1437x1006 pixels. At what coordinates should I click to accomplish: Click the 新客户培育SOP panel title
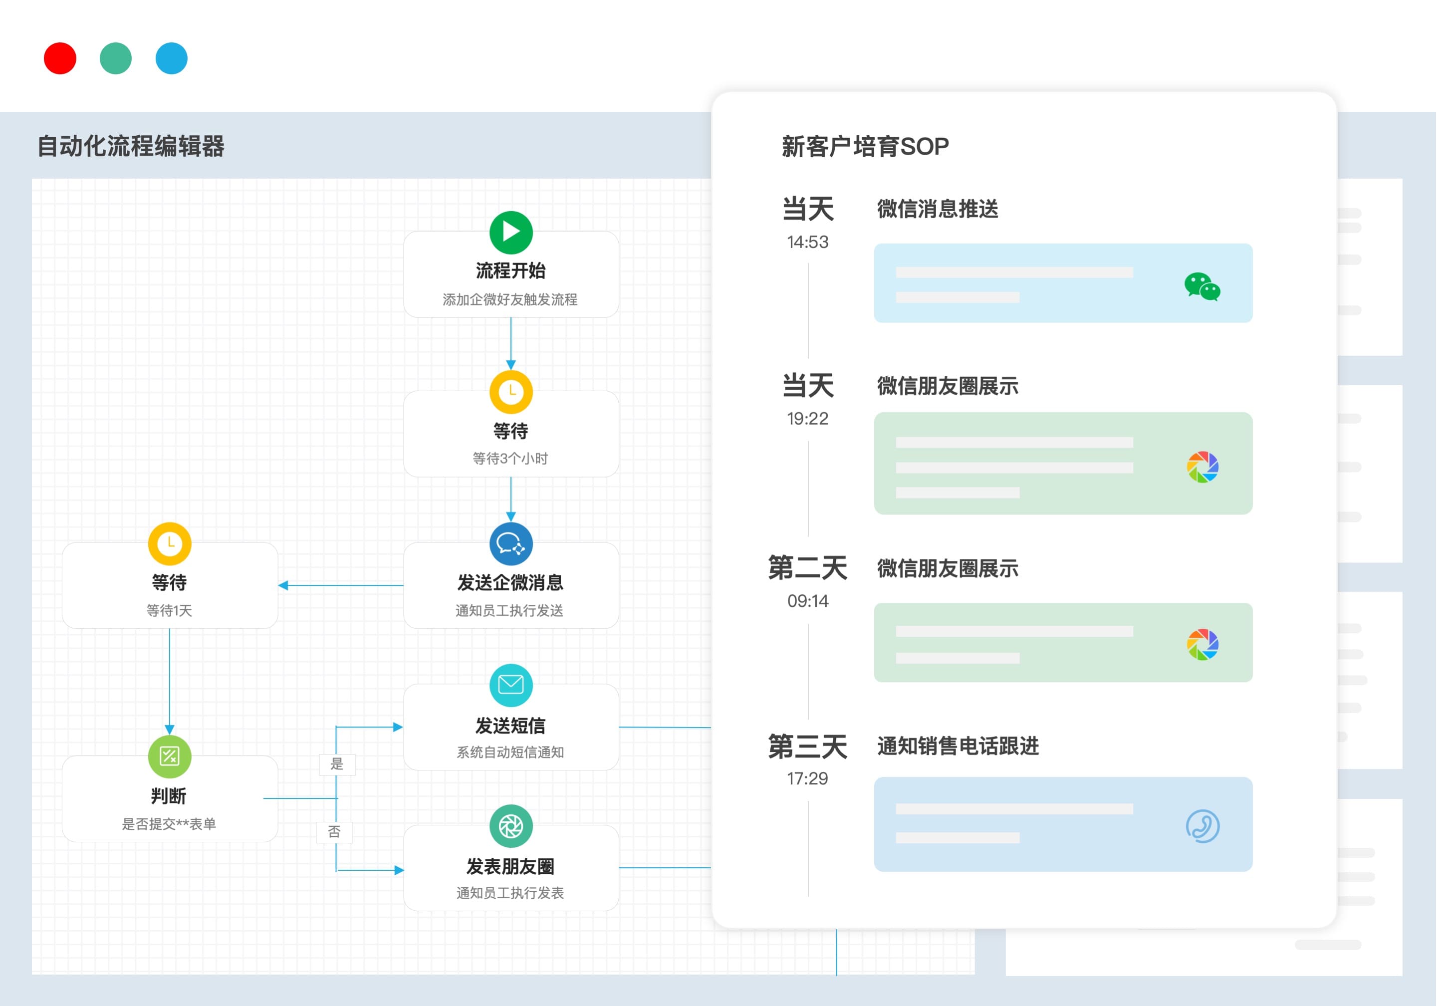pyautogui.click(x=865, y=147)
